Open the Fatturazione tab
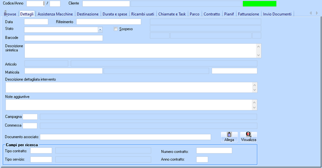322x168 pixels. 248,14
